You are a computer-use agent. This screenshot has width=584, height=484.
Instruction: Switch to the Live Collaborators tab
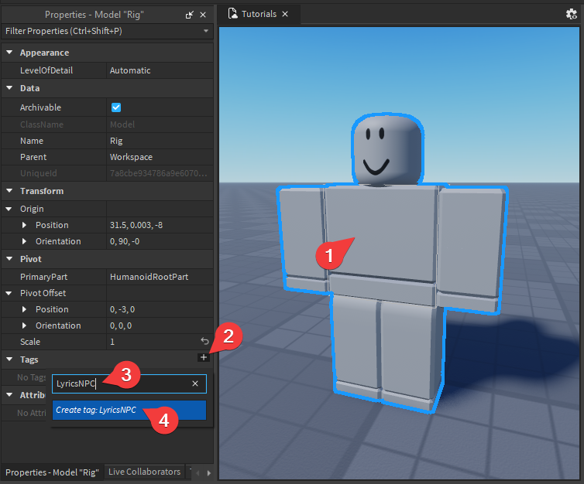click(144, 472)
